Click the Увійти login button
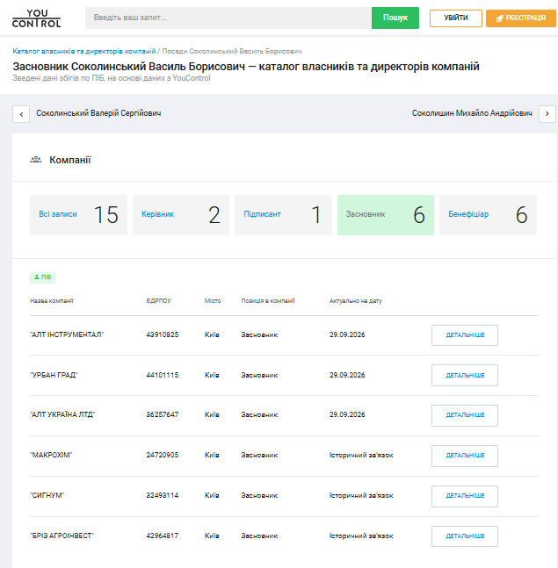558x568 pixels. [x=456, y=18]
